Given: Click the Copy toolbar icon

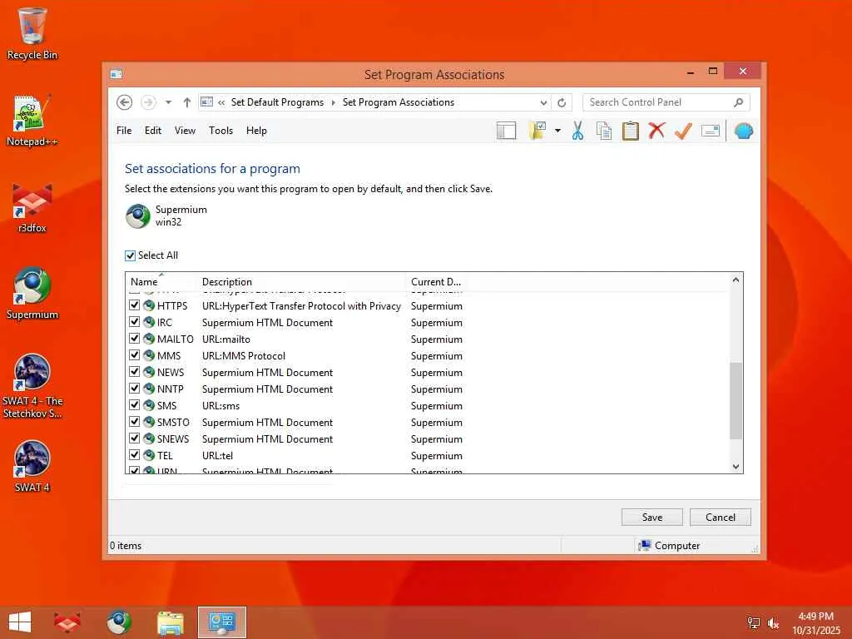Looking at the screenshot, I should (x=604, y=131).
